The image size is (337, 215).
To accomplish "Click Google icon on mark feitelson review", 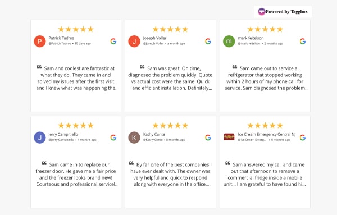I will coord(303,41).
